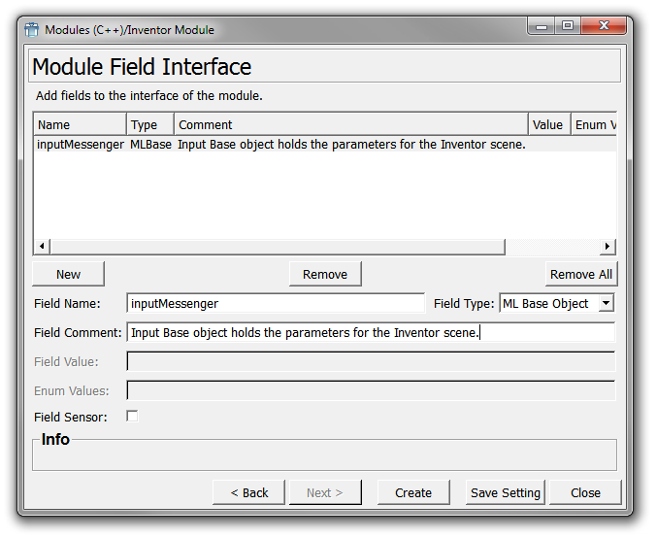Sort the table by Type column header
Image resolution: width=657 pixels, height=538 pixels.
149,124
